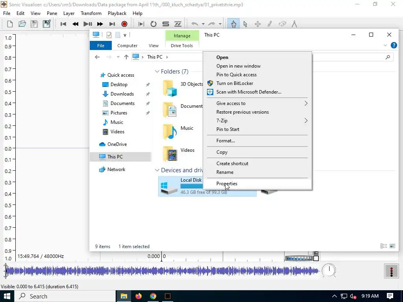Select the Videos folder icon

(x=170, y=154)
